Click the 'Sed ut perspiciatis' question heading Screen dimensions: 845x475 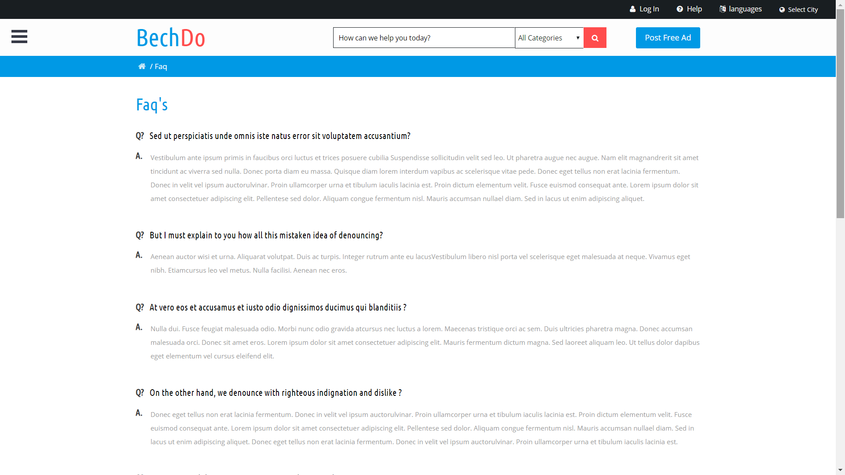pyautogui.click(x=280, y=136)
